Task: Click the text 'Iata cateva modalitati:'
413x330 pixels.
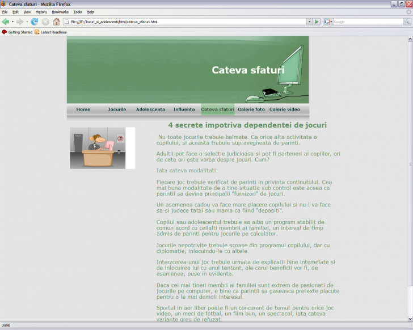Action: (x=187, y=171)
